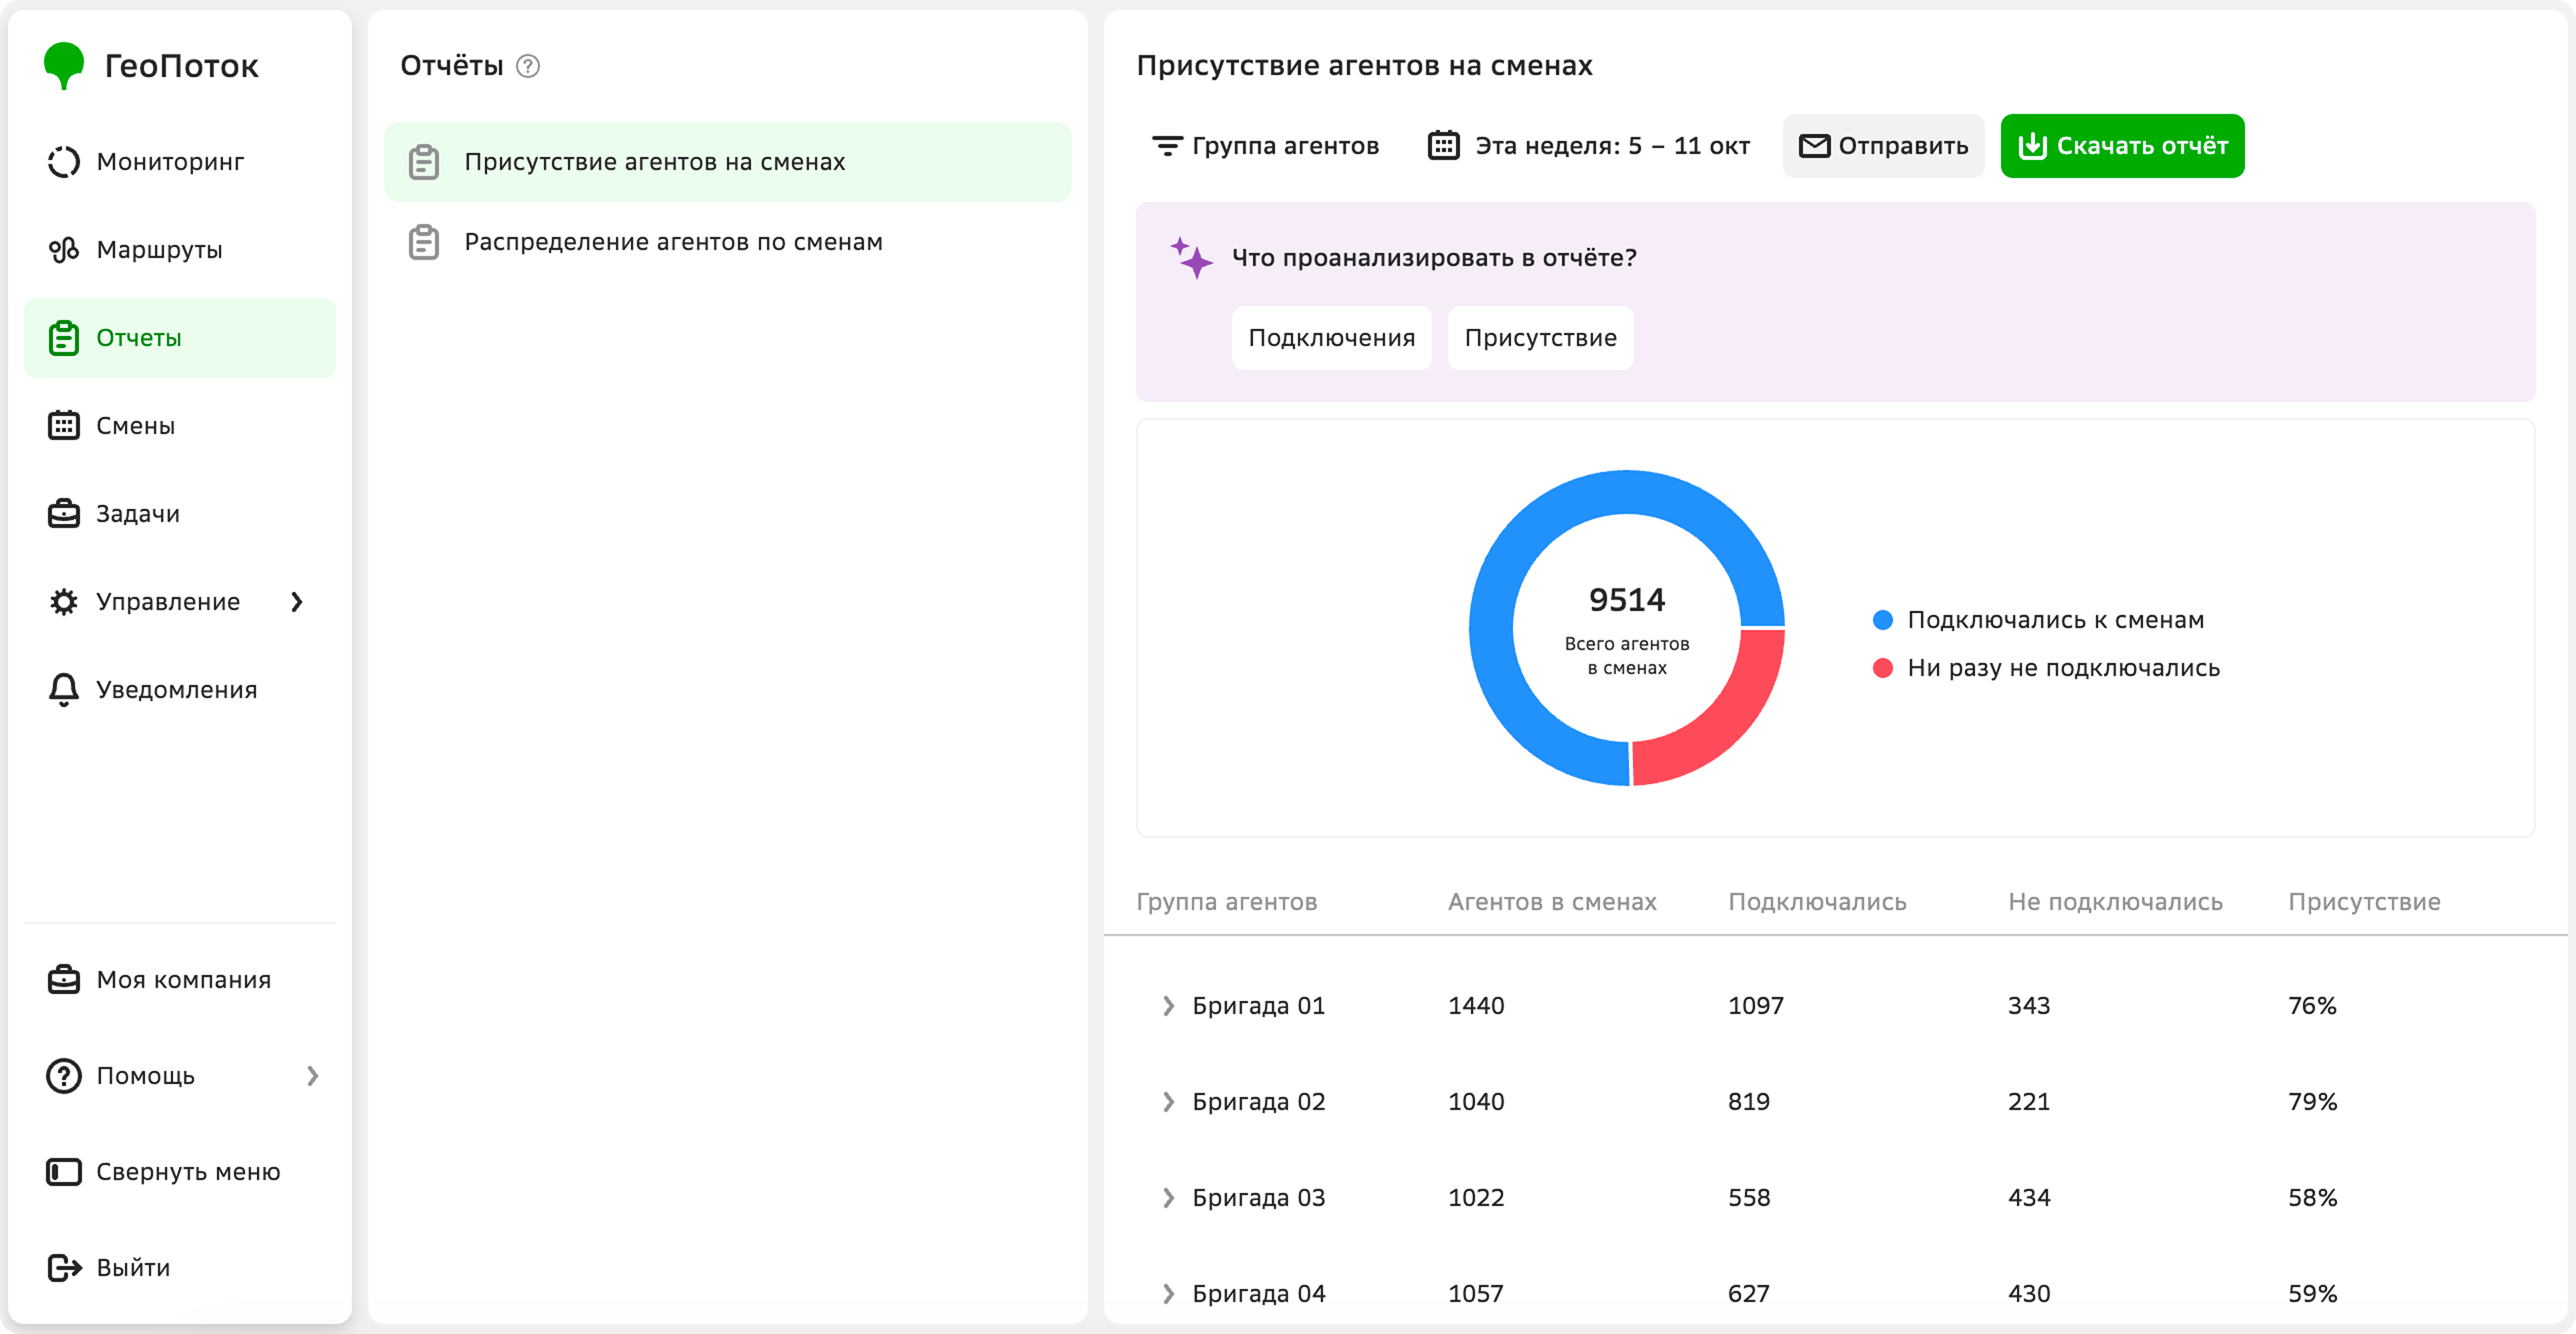Click the help icon next to Отчёты heading

coord(528,66)
